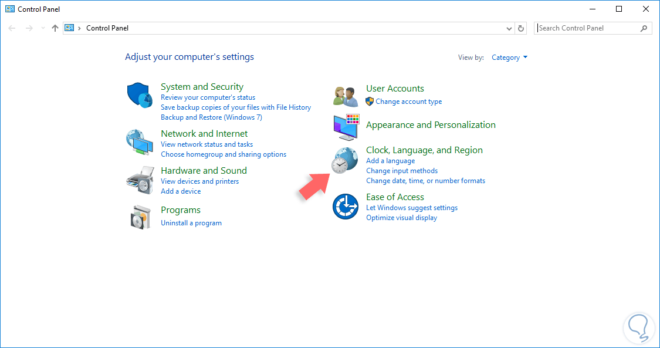Open Review your computer's status
The width and height of the screenshot is (660, 348).
coord(208,97)
